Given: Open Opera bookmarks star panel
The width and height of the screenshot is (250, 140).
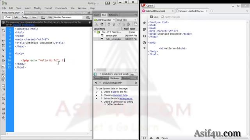Looking at the screenshot, I should 145,23.
